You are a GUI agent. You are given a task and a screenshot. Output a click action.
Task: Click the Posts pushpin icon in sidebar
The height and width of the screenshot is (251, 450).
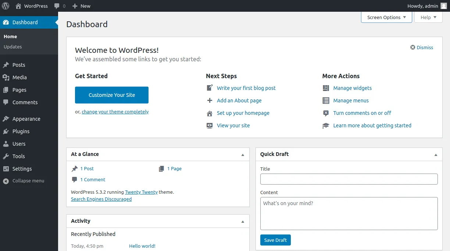[6, 65]
